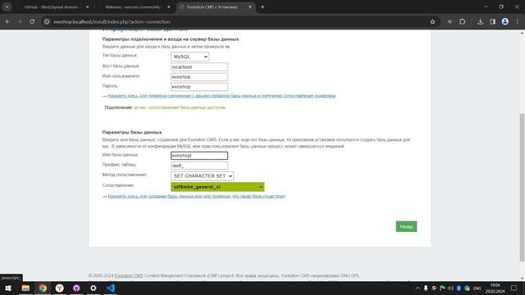This screenshot has height=295, width=525.
Task: Click the database name field
Action: pyautogui.click(x=199, y=156)
